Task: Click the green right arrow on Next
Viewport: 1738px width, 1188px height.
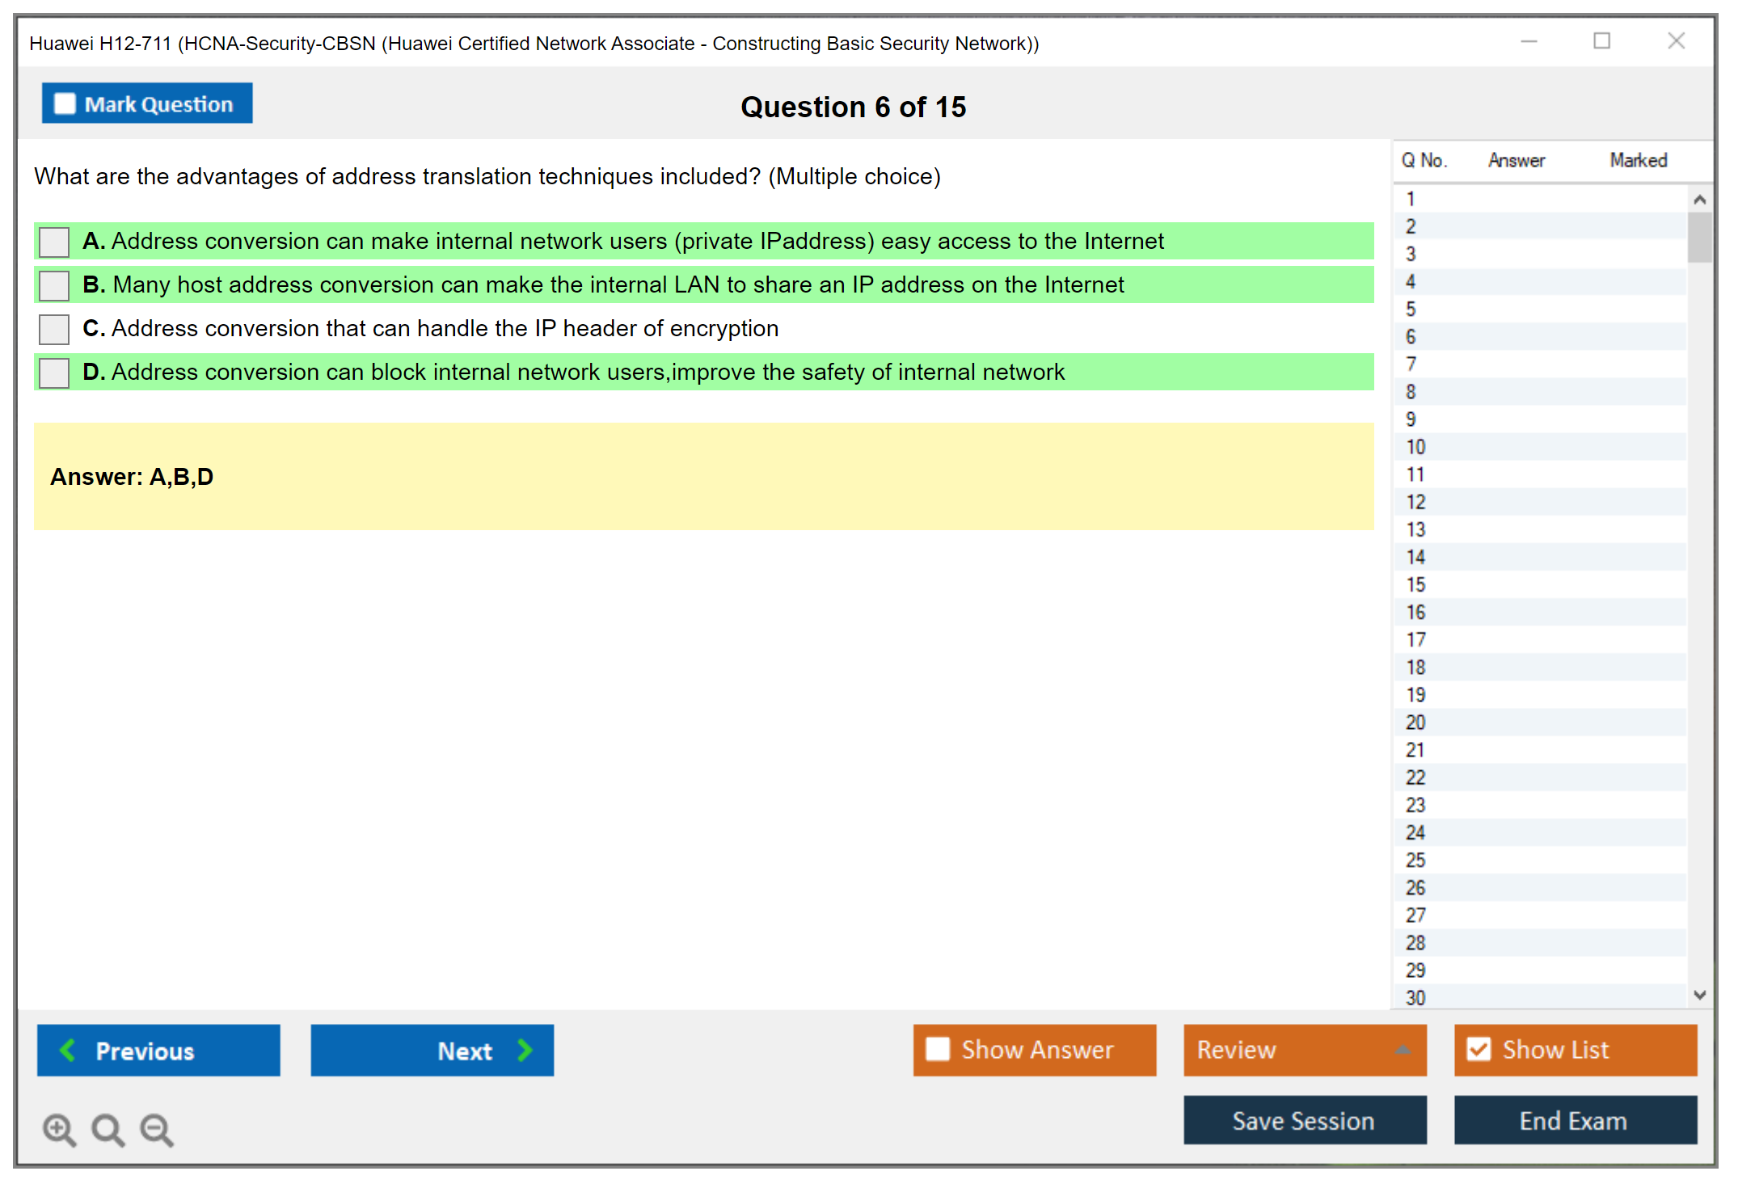Action: [525, 1050]
